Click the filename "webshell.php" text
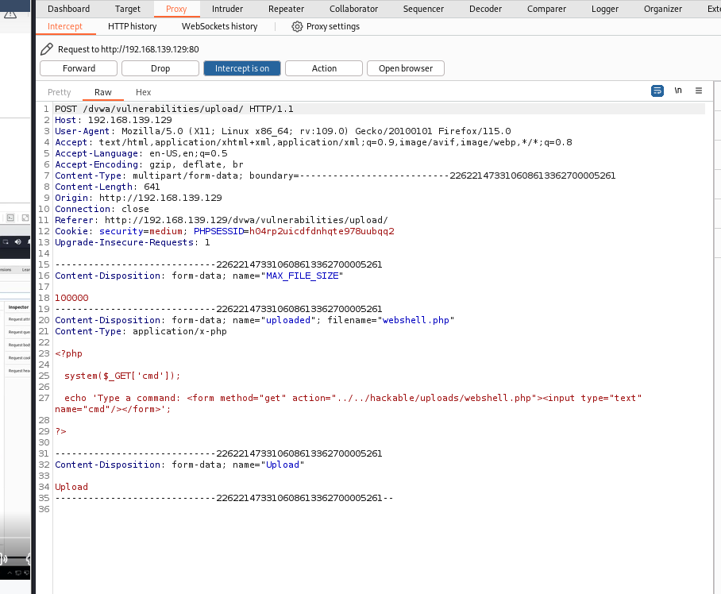This screenshot has width=721, height=594. [x=415, y=320]
